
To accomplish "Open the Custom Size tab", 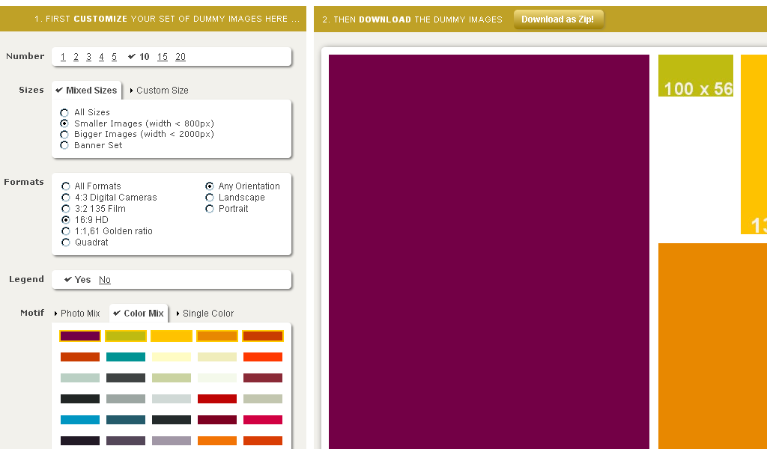I will [x=159, y=91].
